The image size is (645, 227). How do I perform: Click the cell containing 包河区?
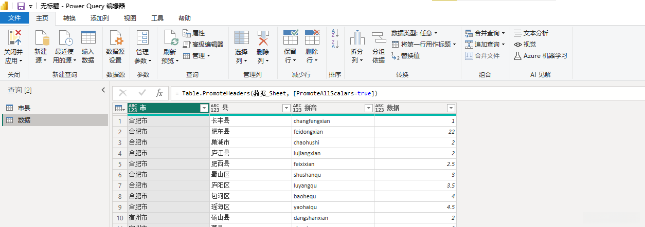[x=250, y=196]
